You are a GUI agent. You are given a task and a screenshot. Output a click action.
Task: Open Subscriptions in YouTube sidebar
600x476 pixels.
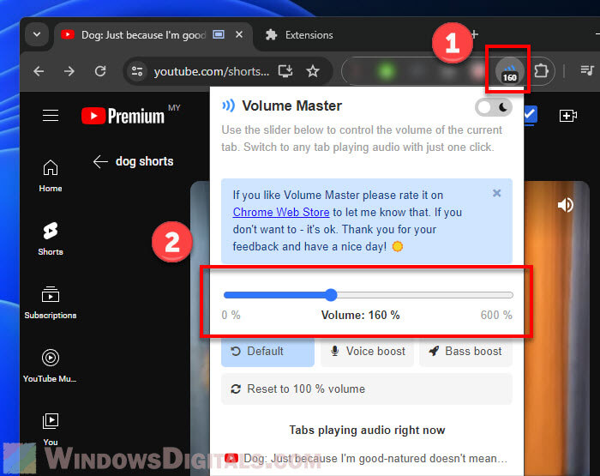[51, 303]
